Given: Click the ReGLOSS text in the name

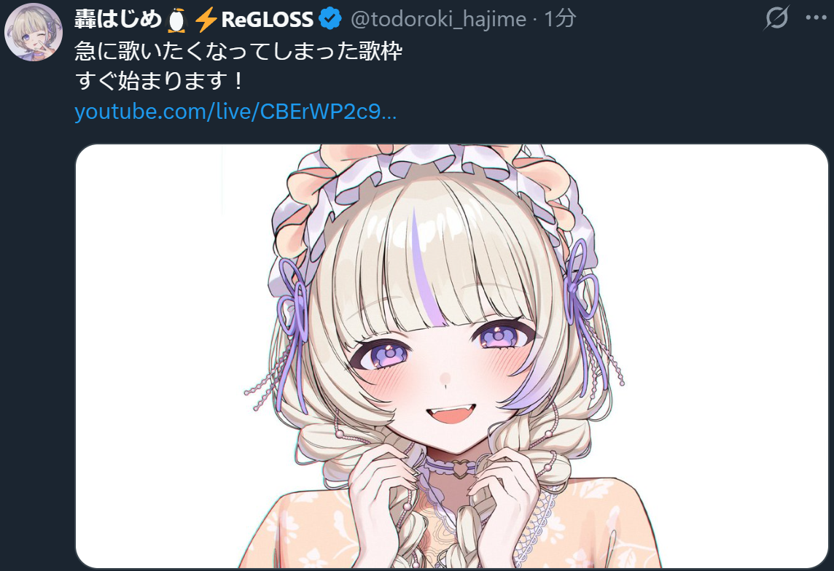Looking at the screenshot, I should 267,20.
